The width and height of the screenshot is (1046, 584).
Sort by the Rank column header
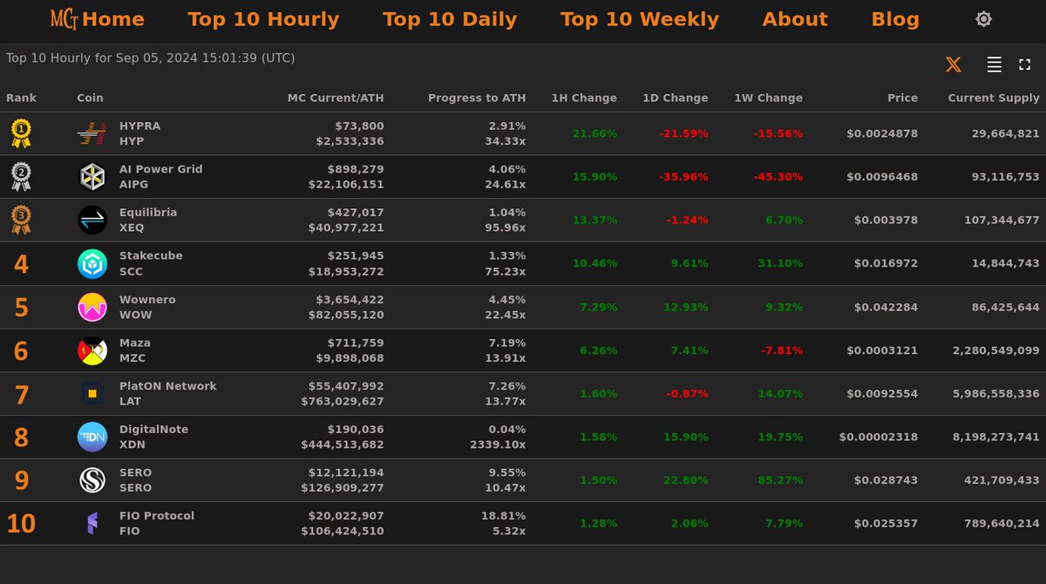21,98
